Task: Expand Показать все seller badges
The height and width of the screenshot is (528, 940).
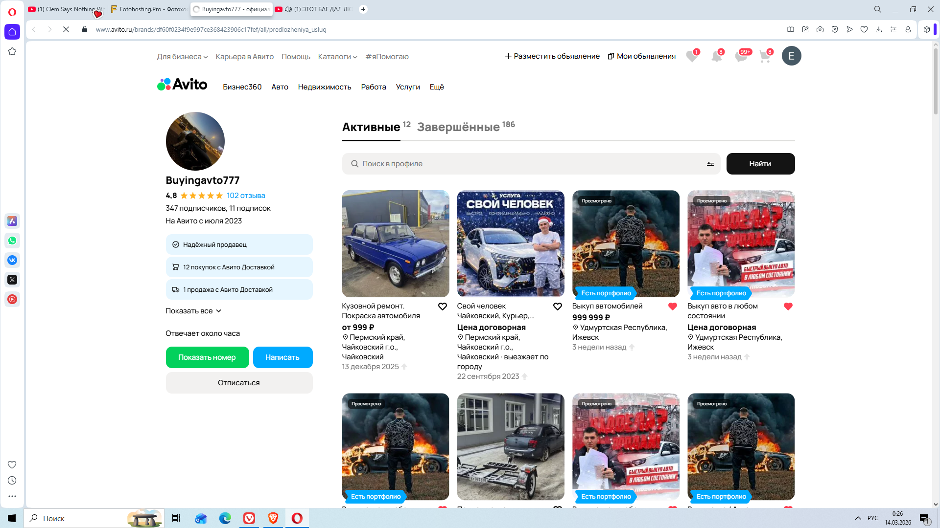Action: pos(193,311)
